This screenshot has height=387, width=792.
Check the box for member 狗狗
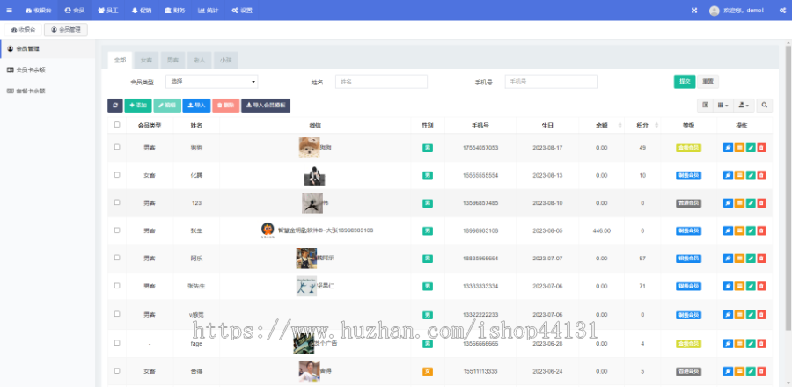[117, 147]
